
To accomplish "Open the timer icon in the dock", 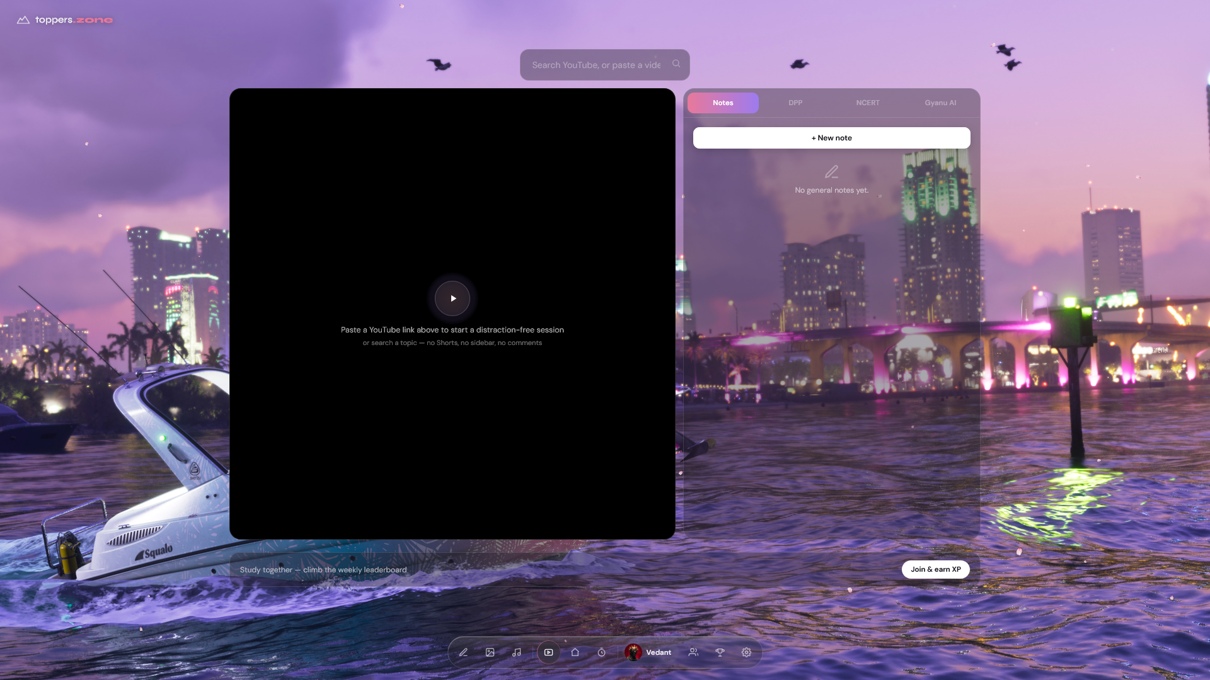I will (601, 652).
